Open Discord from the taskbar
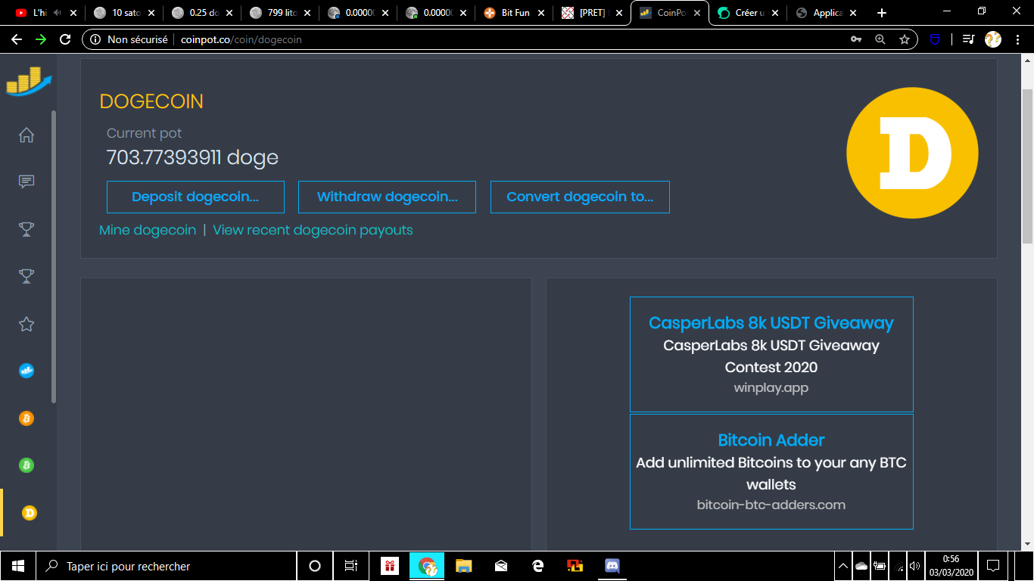Screen dimensions: 1034x581 tap(612, 566)
